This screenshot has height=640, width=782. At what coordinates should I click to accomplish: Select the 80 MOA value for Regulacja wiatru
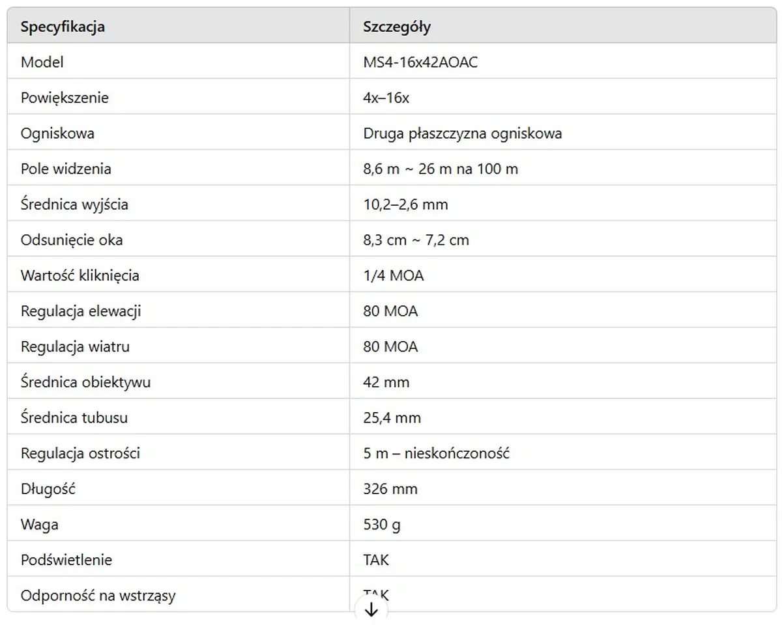coord(390,346)
